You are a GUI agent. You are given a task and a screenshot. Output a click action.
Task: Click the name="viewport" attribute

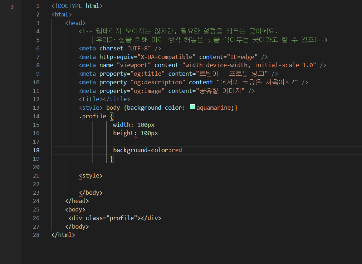pyautogui.click(x=125, y=65)
